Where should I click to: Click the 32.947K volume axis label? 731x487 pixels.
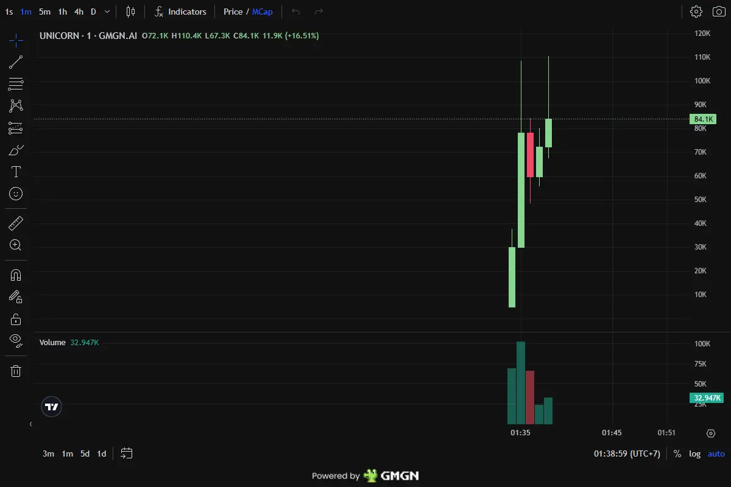pyautogui.click(x=706, y=398)
